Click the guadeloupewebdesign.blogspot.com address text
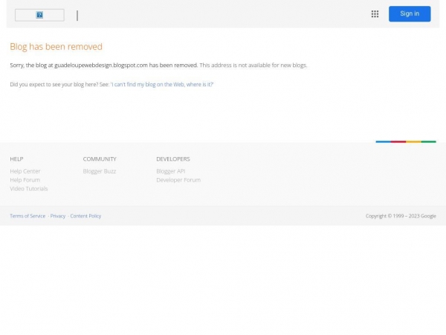The image size is (446, 335). point(100,65)
